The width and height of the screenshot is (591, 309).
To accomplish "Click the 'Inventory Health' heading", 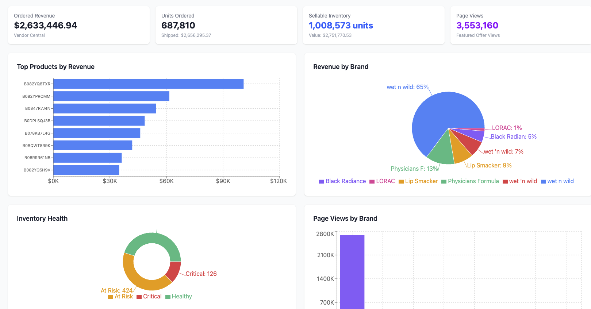I will pos(42,219).
